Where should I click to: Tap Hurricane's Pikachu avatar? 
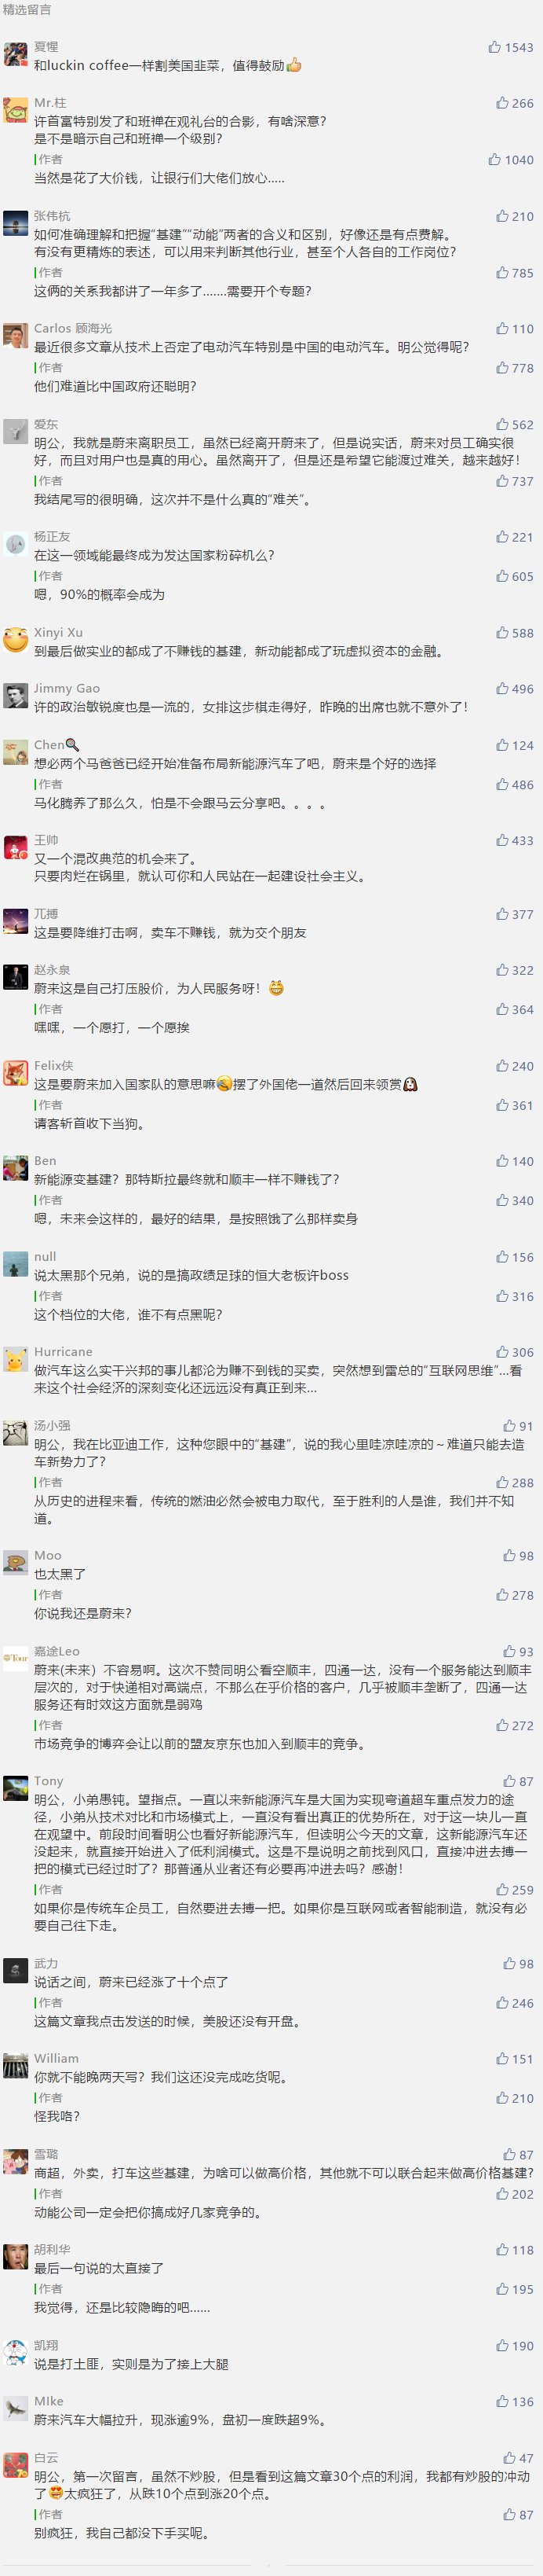point(15,1360)
